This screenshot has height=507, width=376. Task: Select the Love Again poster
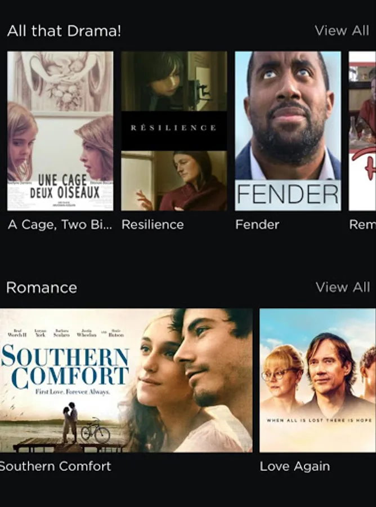[x=318, y=380]
